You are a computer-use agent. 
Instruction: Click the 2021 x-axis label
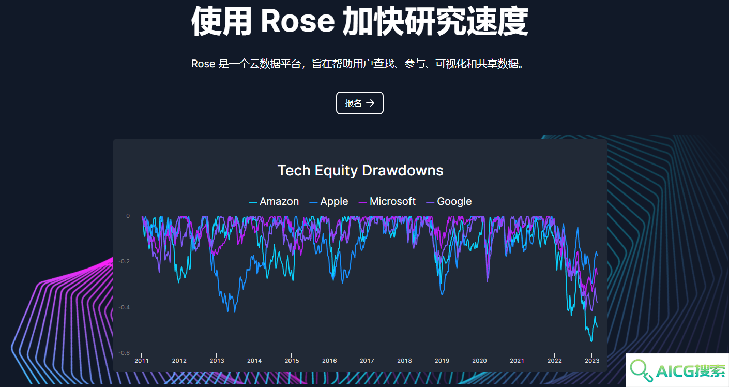pos(517,361)
